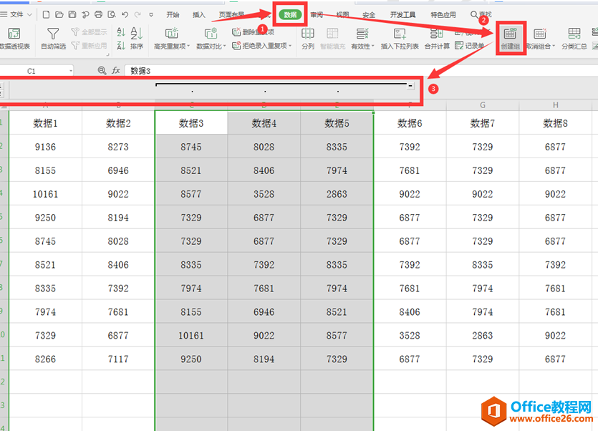
Task: Select the 数据6 header cell
Action: point(410,123)
